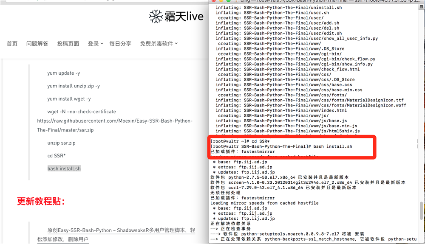Click the 更新教程贴 red heading
Viewport: 425px width, 244px height.
pos(41,201)
